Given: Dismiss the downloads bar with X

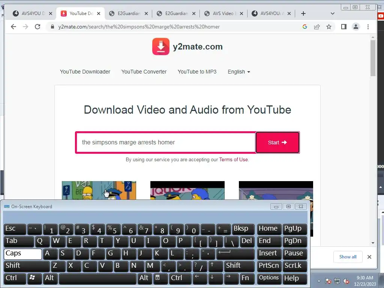Looking at the screenshot, I should coord(369,256).
